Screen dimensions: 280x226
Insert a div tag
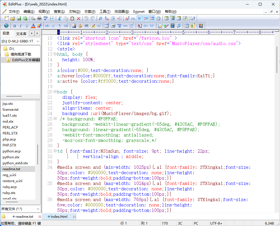tap(146, 26)
